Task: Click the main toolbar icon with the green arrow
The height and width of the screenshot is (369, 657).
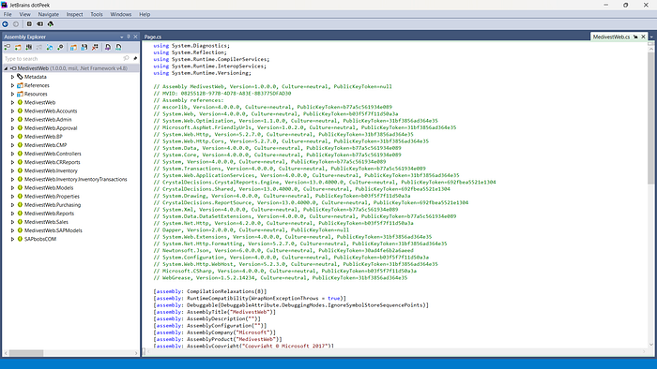Action: pyautogui.click(x=51, y=24)
